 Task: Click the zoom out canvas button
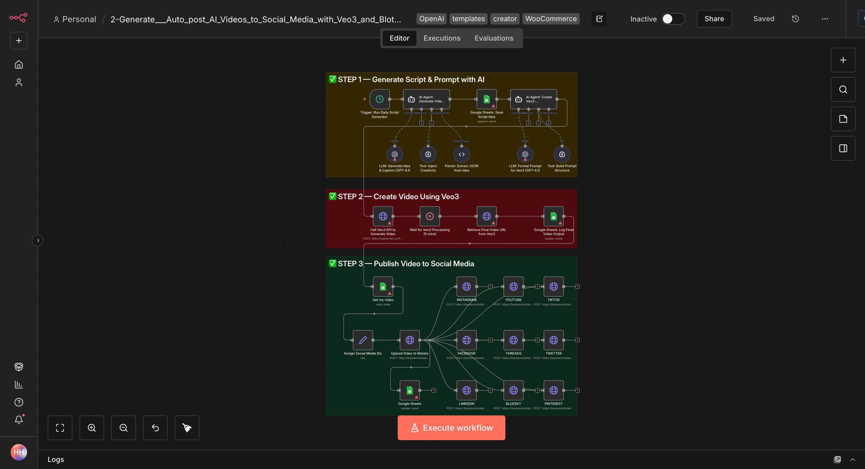pyautogui.click(x=123, y=428)
